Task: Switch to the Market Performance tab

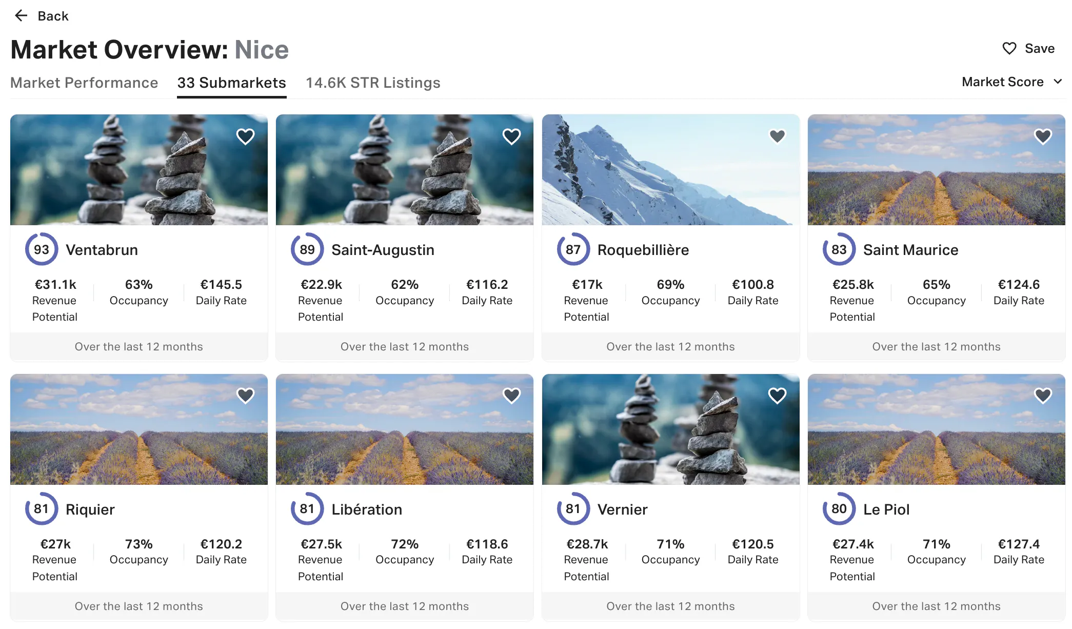Action: 84,83
